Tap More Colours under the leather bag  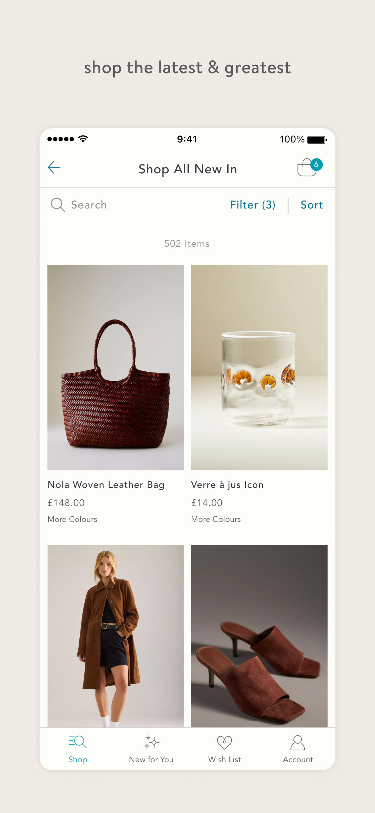tap(72, 519)
